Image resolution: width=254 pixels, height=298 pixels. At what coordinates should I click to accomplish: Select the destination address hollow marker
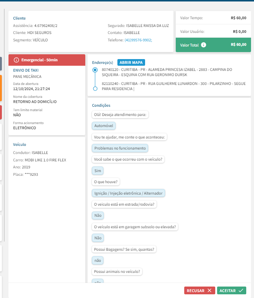[x=95, y=89]
